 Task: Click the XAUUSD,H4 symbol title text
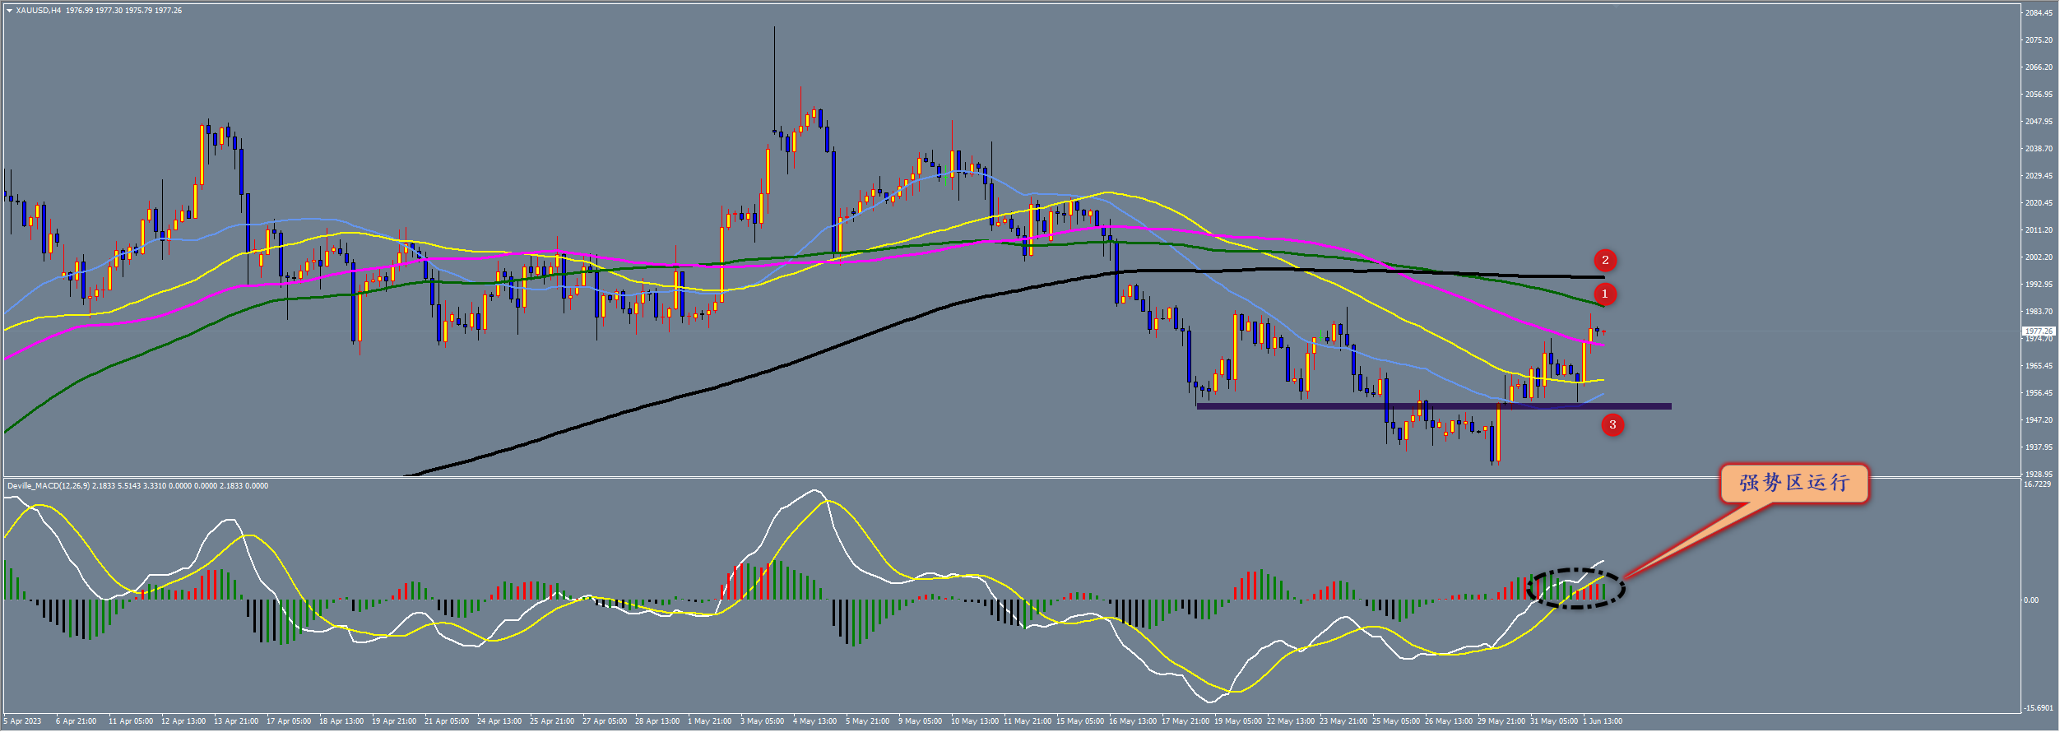[x=38, y=11]
